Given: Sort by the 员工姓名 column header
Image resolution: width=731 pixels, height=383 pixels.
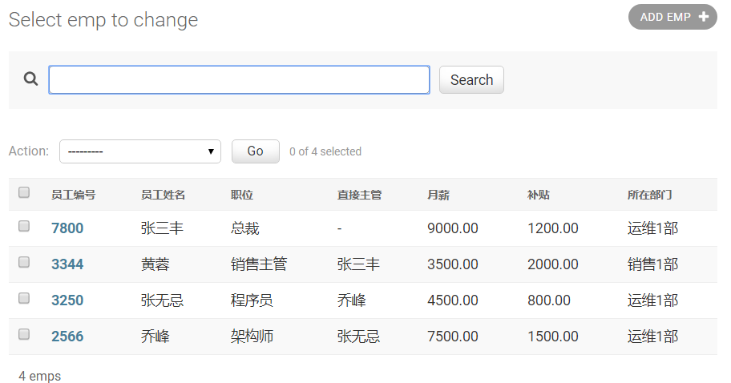Looking at the screenshot, I should (164, 195).
